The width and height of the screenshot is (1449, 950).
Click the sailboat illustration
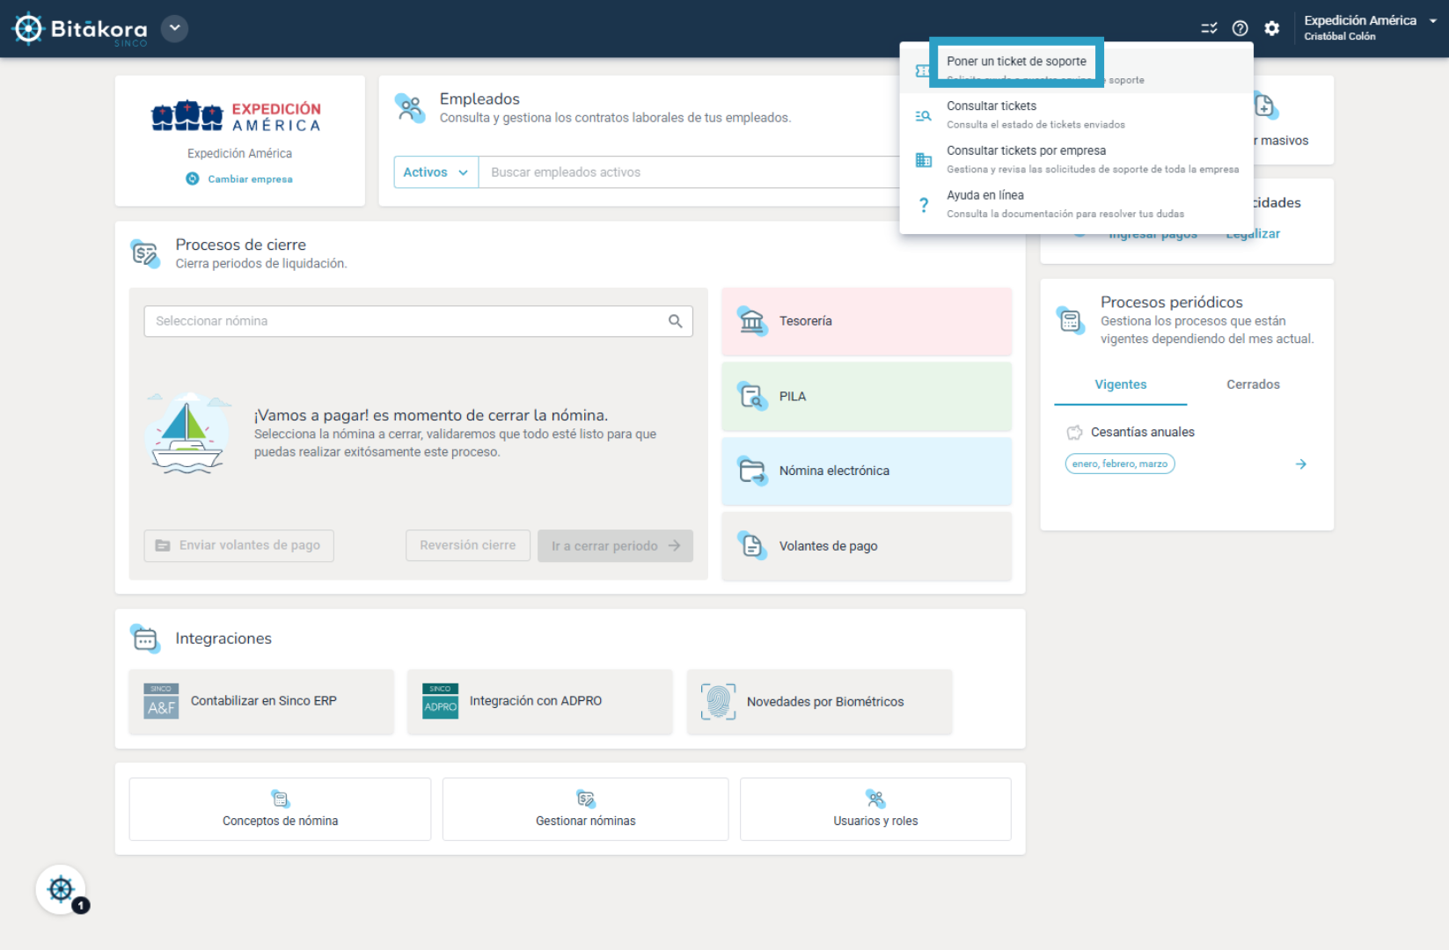point(187,434)
